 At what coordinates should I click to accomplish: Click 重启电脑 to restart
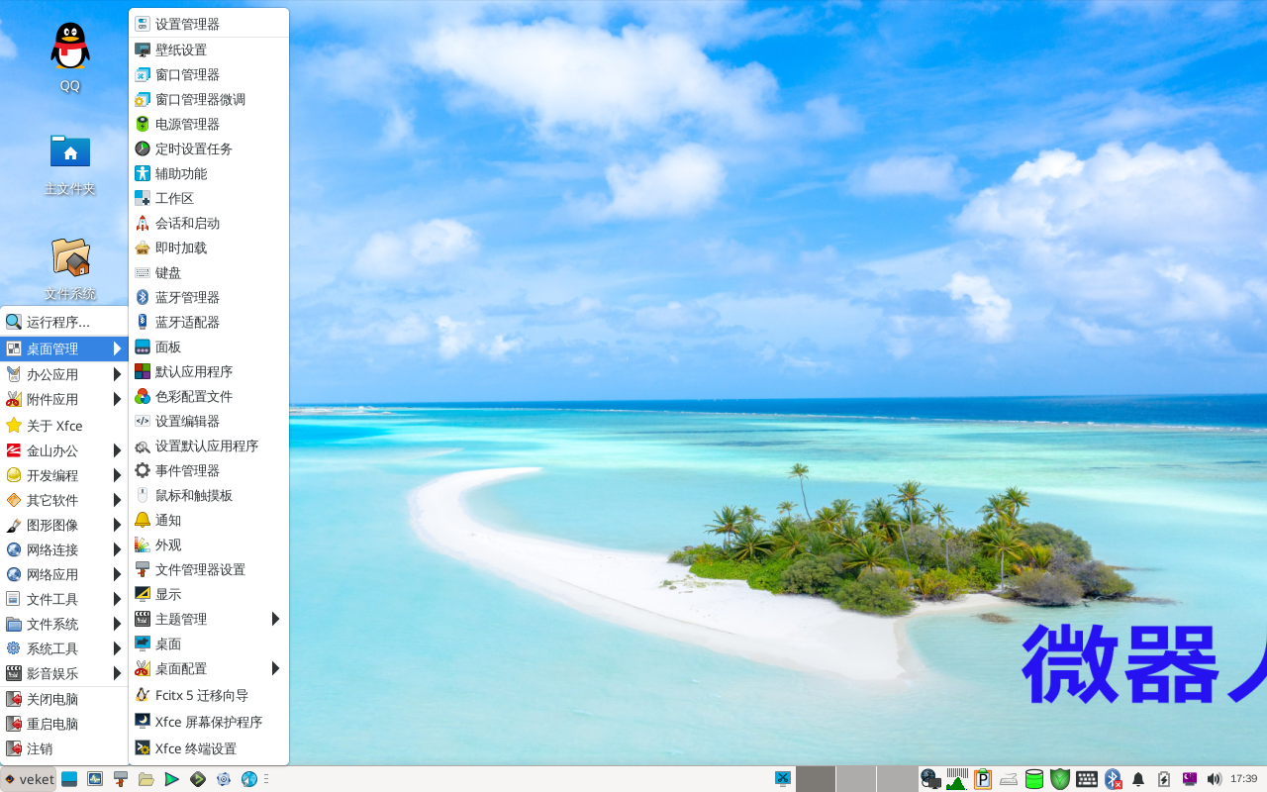[x=65, y=724]
